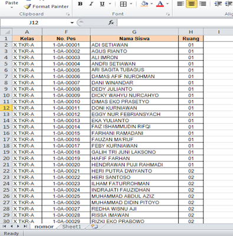Select cell with MUHAMMAD ABDUL AZIZ
The image size is (233, 236).
[x=134, y=196]
